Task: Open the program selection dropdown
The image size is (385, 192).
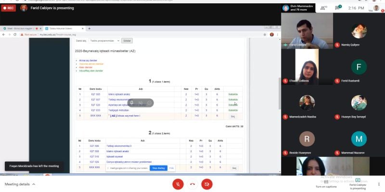Action: click(104, 41)
